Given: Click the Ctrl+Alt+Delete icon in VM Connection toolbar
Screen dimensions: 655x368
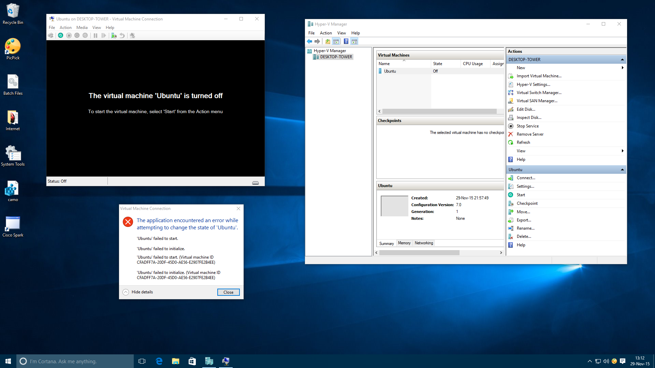Looking at the screenshot, I should pyautogui.click(x=50, y=35).
